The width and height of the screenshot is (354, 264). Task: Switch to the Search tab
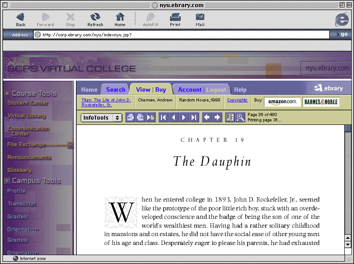coord(115,89)
